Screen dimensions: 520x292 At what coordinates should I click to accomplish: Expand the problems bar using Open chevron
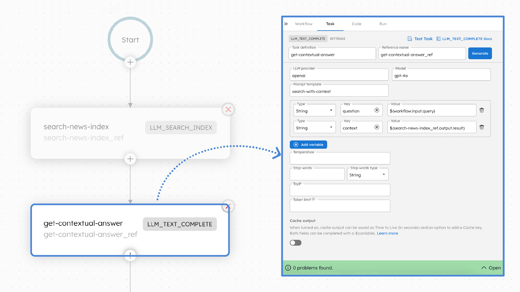click(x=484, y=268)
